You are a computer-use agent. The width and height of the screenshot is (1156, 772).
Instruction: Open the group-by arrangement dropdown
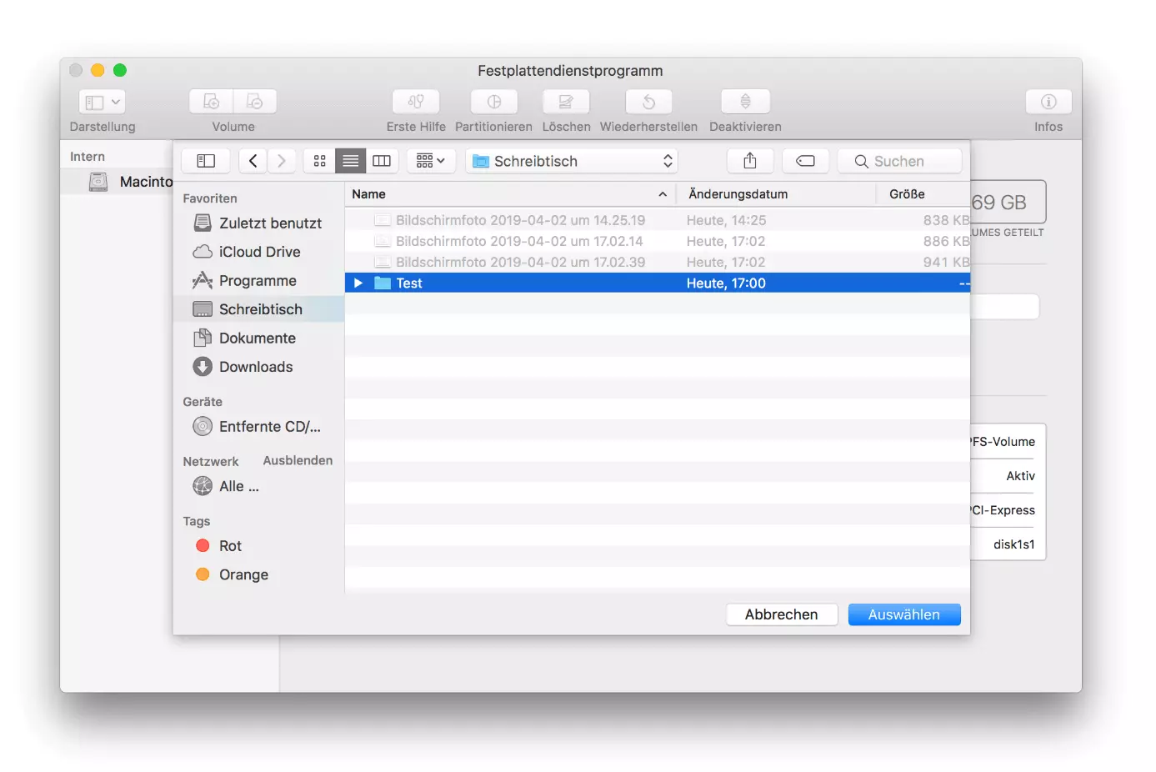tap(431, 161)
